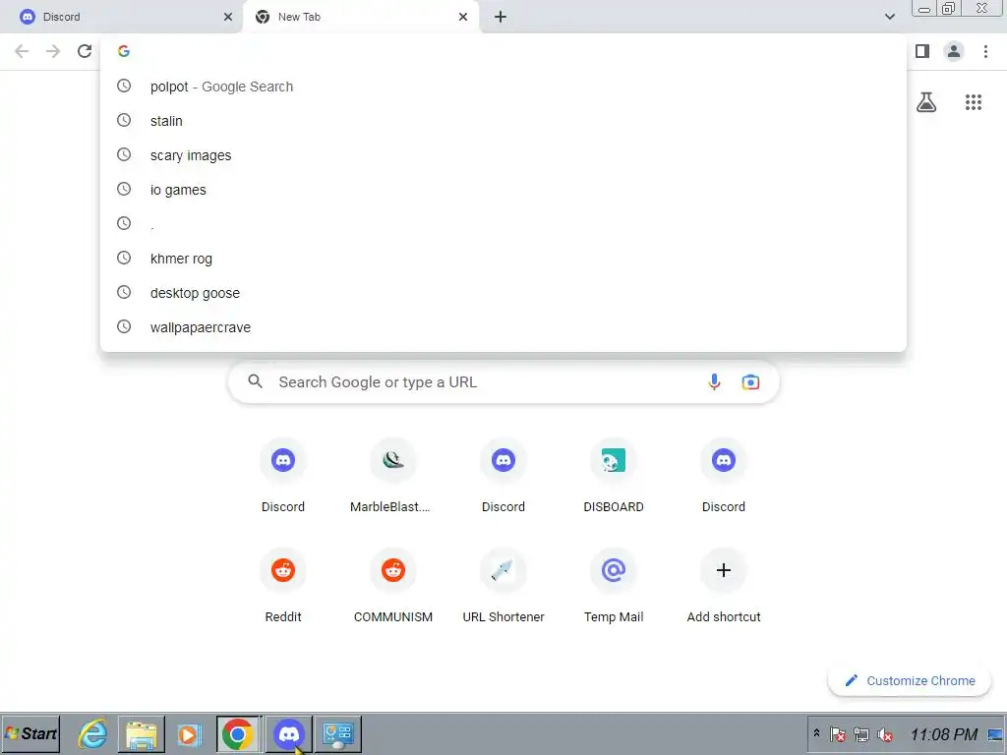Open the Reddit shortcut
The width and height of the screenshot is (1007, 755).
[x=283, y=586]
